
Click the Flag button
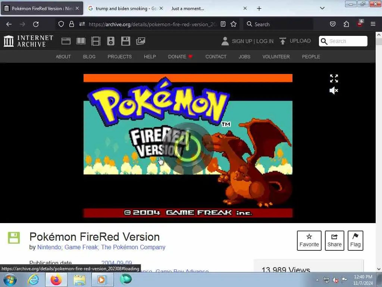356,241
